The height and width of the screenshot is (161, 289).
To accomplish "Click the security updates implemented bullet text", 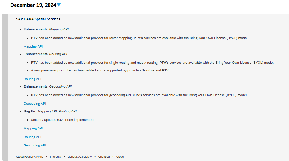I will [x=63, y=120].
